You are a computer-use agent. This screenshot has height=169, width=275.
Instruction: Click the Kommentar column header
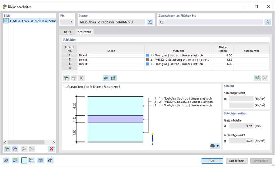[251, 49]
